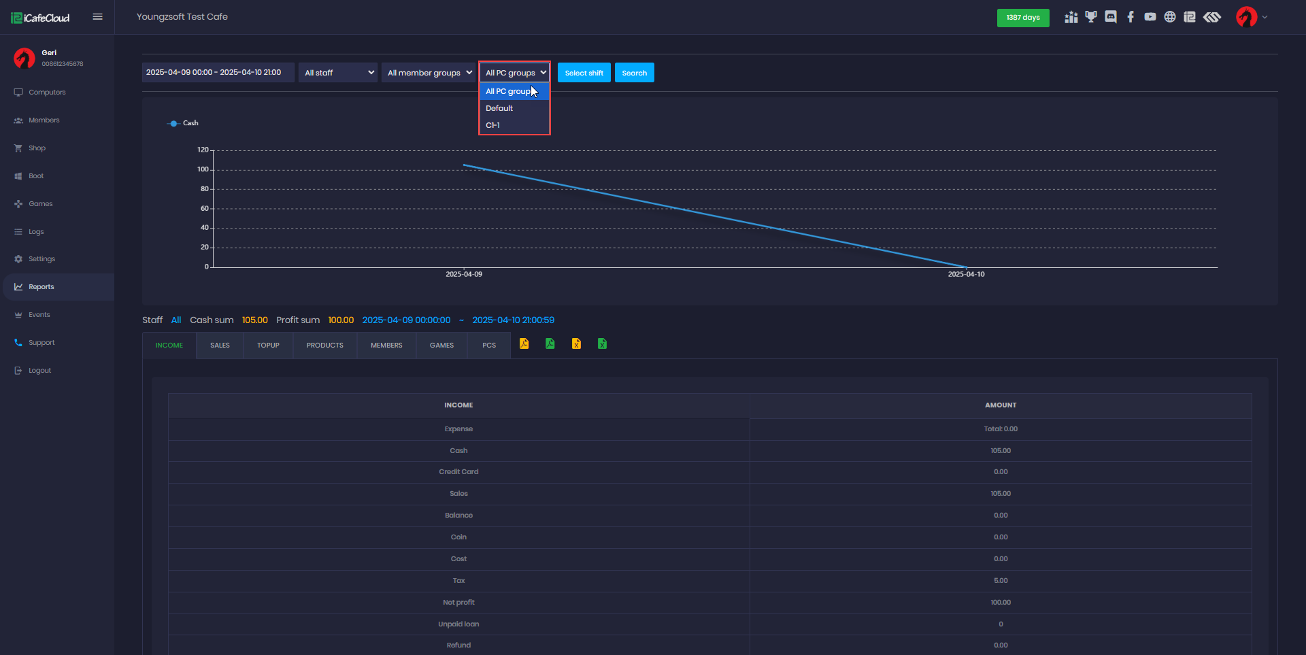Click the Facebook icon in the header
The image size is (1306, 655).
click(1131, 16)
